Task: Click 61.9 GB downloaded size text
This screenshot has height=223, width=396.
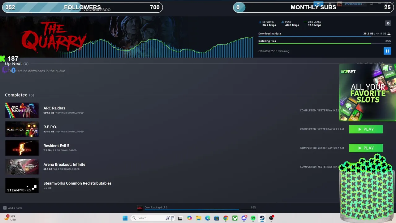Action: click(62, 169)
